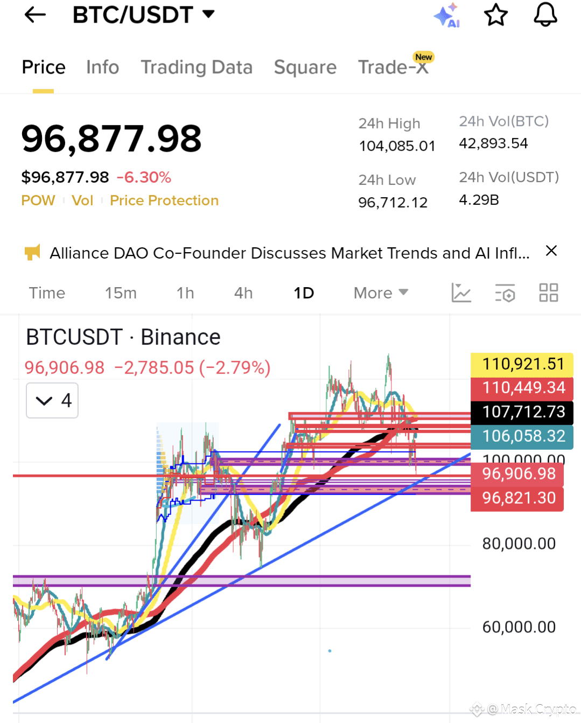
Task: Select the black 107,712.73 price label
Action: [522, 412]
